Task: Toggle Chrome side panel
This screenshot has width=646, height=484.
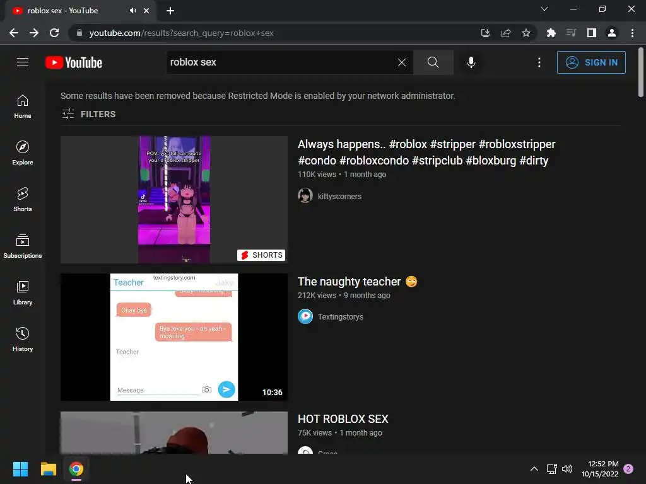Action: (592, 33)
